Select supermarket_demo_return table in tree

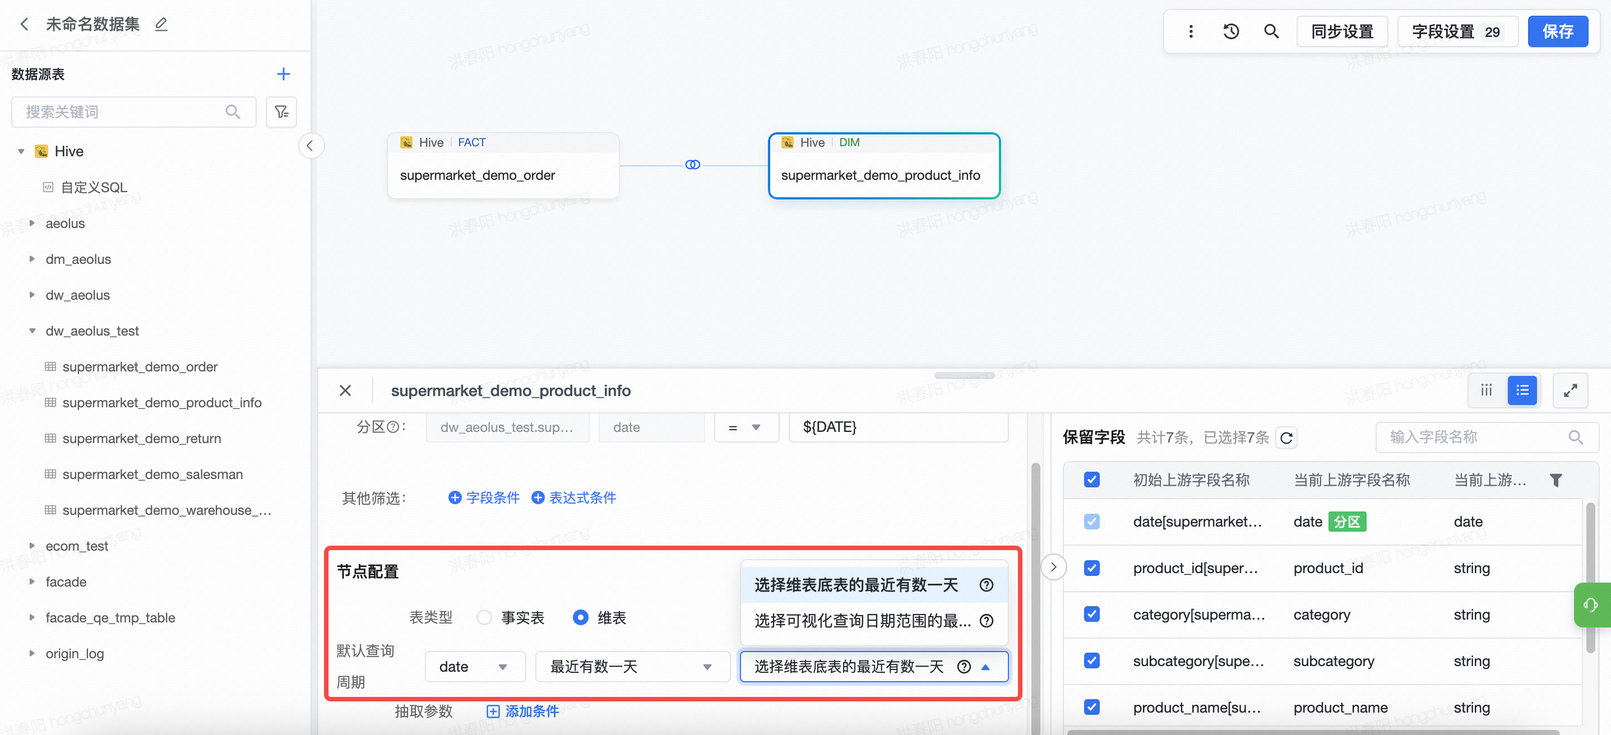(x=141, y=438)
